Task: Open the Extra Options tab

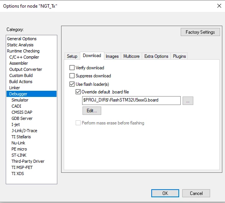Action: click(156, 56)
